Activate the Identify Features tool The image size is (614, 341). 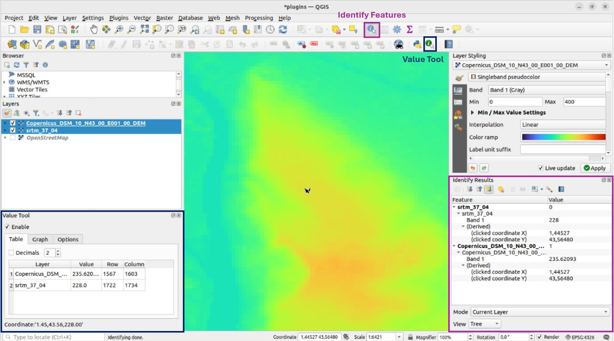tap(372, 30)
